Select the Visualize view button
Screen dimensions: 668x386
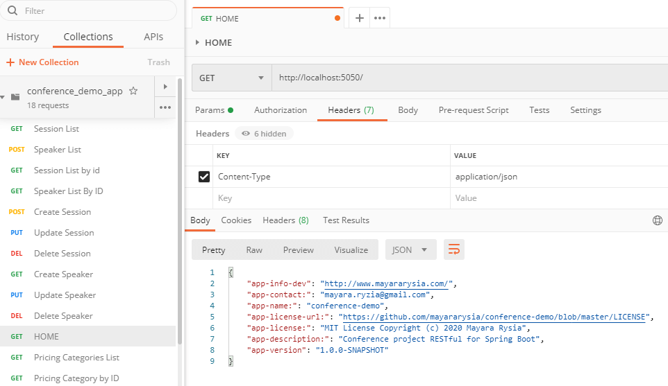[x=351, y=250]
